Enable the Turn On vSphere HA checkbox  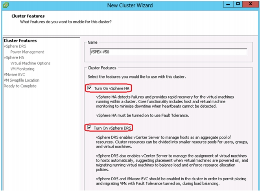[x=89, y=88]
